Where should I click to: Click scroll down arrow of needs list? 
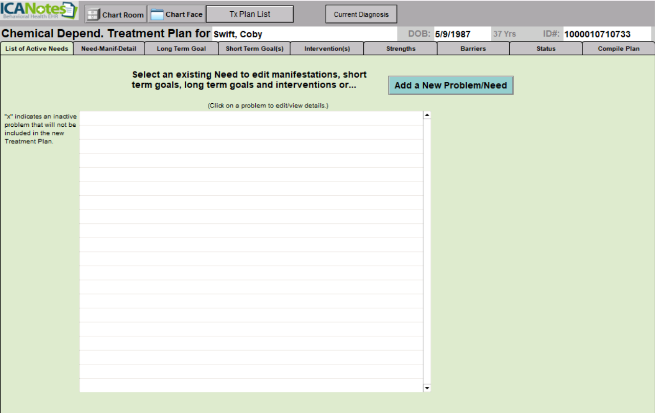[427, 388]
